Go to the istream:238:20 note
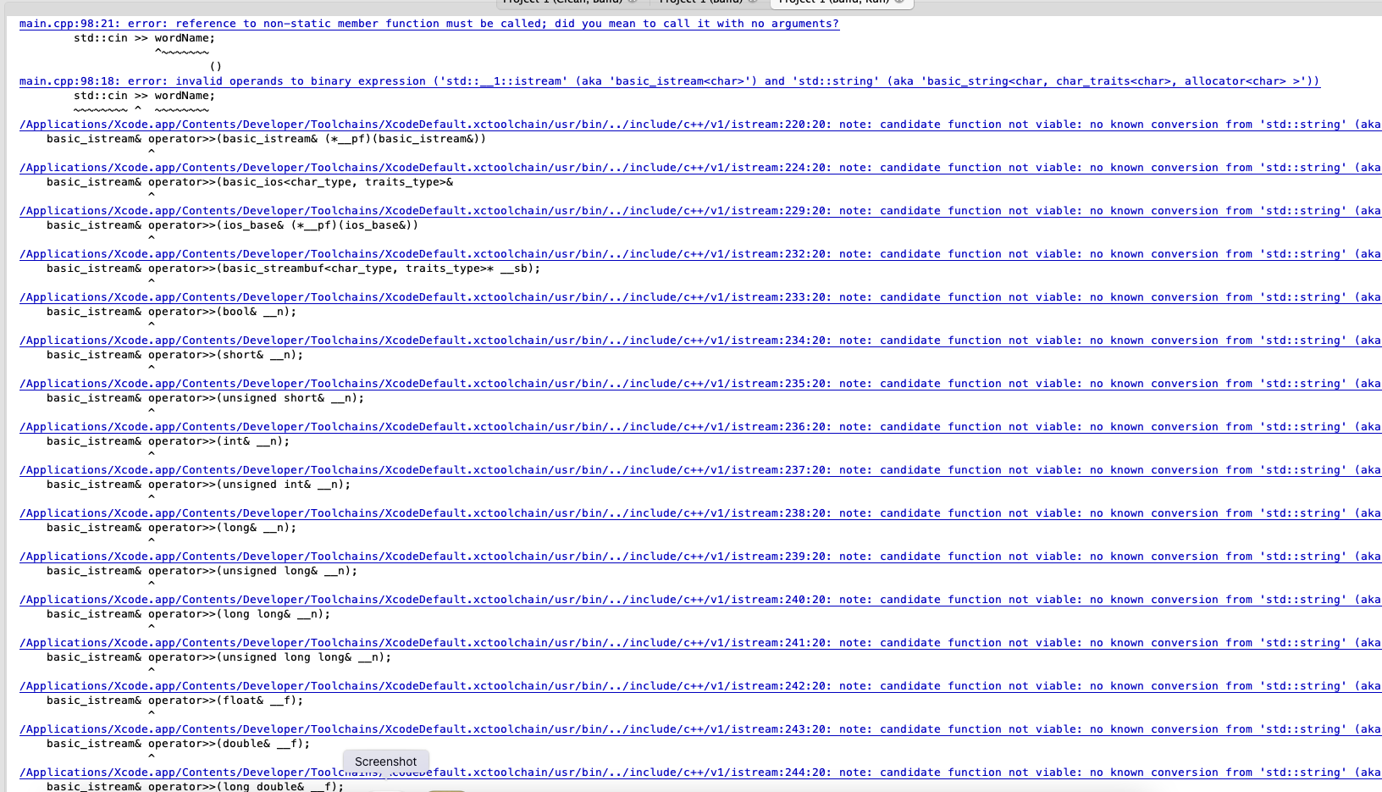Image resolution: width=1382 pixels, height=792 pixels. tap(700, 513)
